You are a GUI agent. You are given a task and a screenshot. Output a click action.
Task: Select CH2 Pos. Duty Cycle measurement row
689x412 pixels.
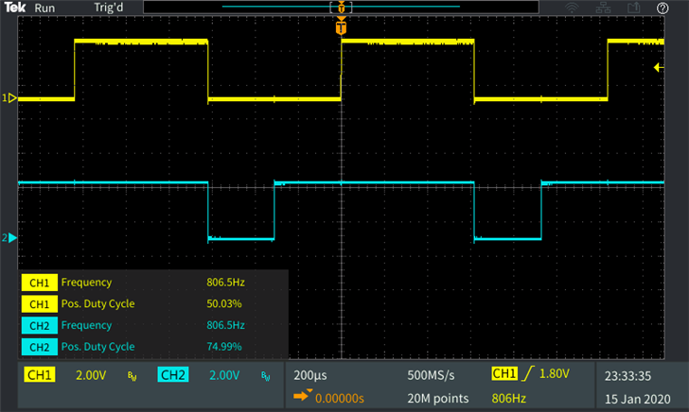(x=151, y=346)
